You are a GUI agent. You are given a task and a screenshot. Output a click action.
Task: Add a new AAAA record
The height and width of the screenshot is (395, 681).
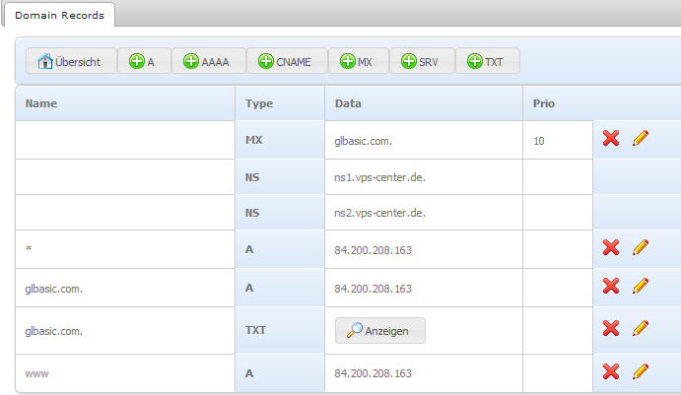(209, 61)
